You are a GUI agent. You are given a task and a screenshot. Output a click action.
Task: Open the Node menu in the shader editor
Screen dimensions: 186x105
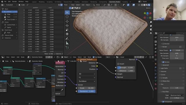[89, 57]
